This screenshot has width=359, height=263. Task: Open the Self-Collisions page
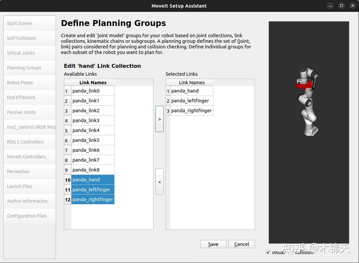(21, 38)
